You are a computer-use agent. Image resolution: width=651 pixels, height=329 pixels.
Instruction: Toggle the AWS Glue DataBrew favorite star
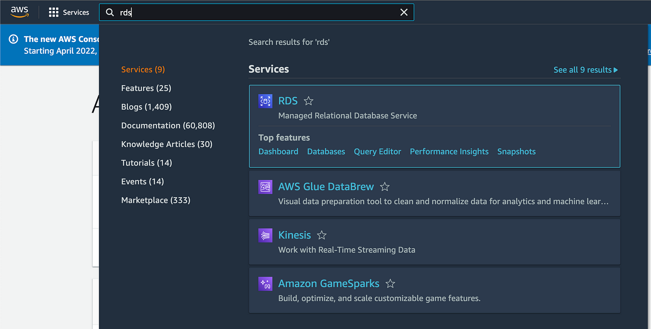point(384,187)
